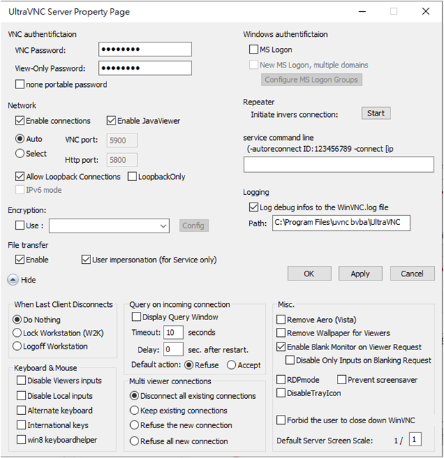
Task: Click the Apply button
Action: (x=360, y=274)
